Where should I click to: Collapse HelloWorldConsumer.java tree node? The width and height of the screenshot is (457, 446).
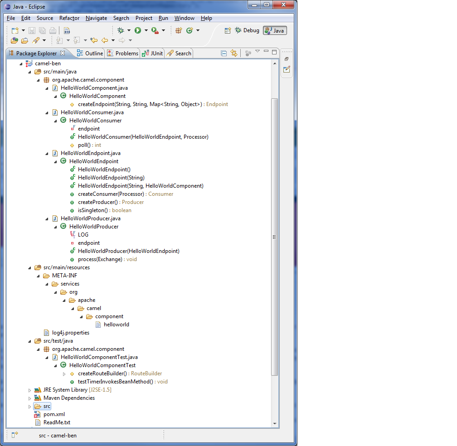(x=47, y=112)
